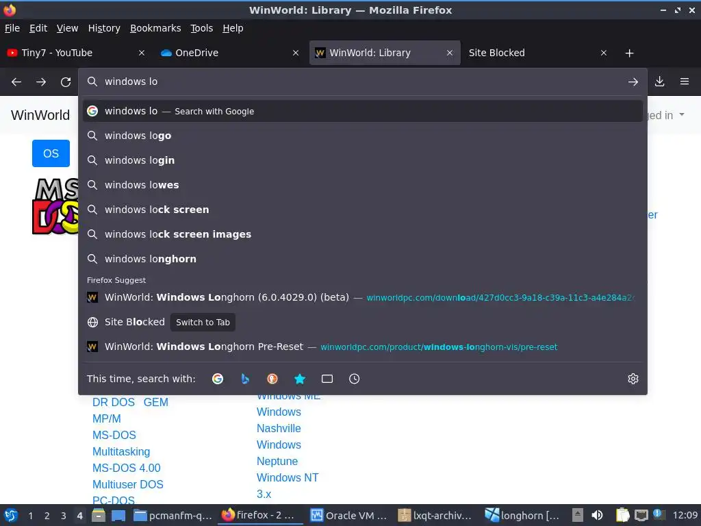Open the MP/M link

(x=107, y=418)
